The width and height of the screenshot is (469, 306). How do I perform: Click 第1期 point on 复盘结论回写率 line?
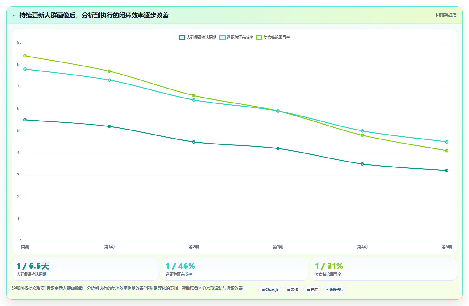tap(109, 71)
